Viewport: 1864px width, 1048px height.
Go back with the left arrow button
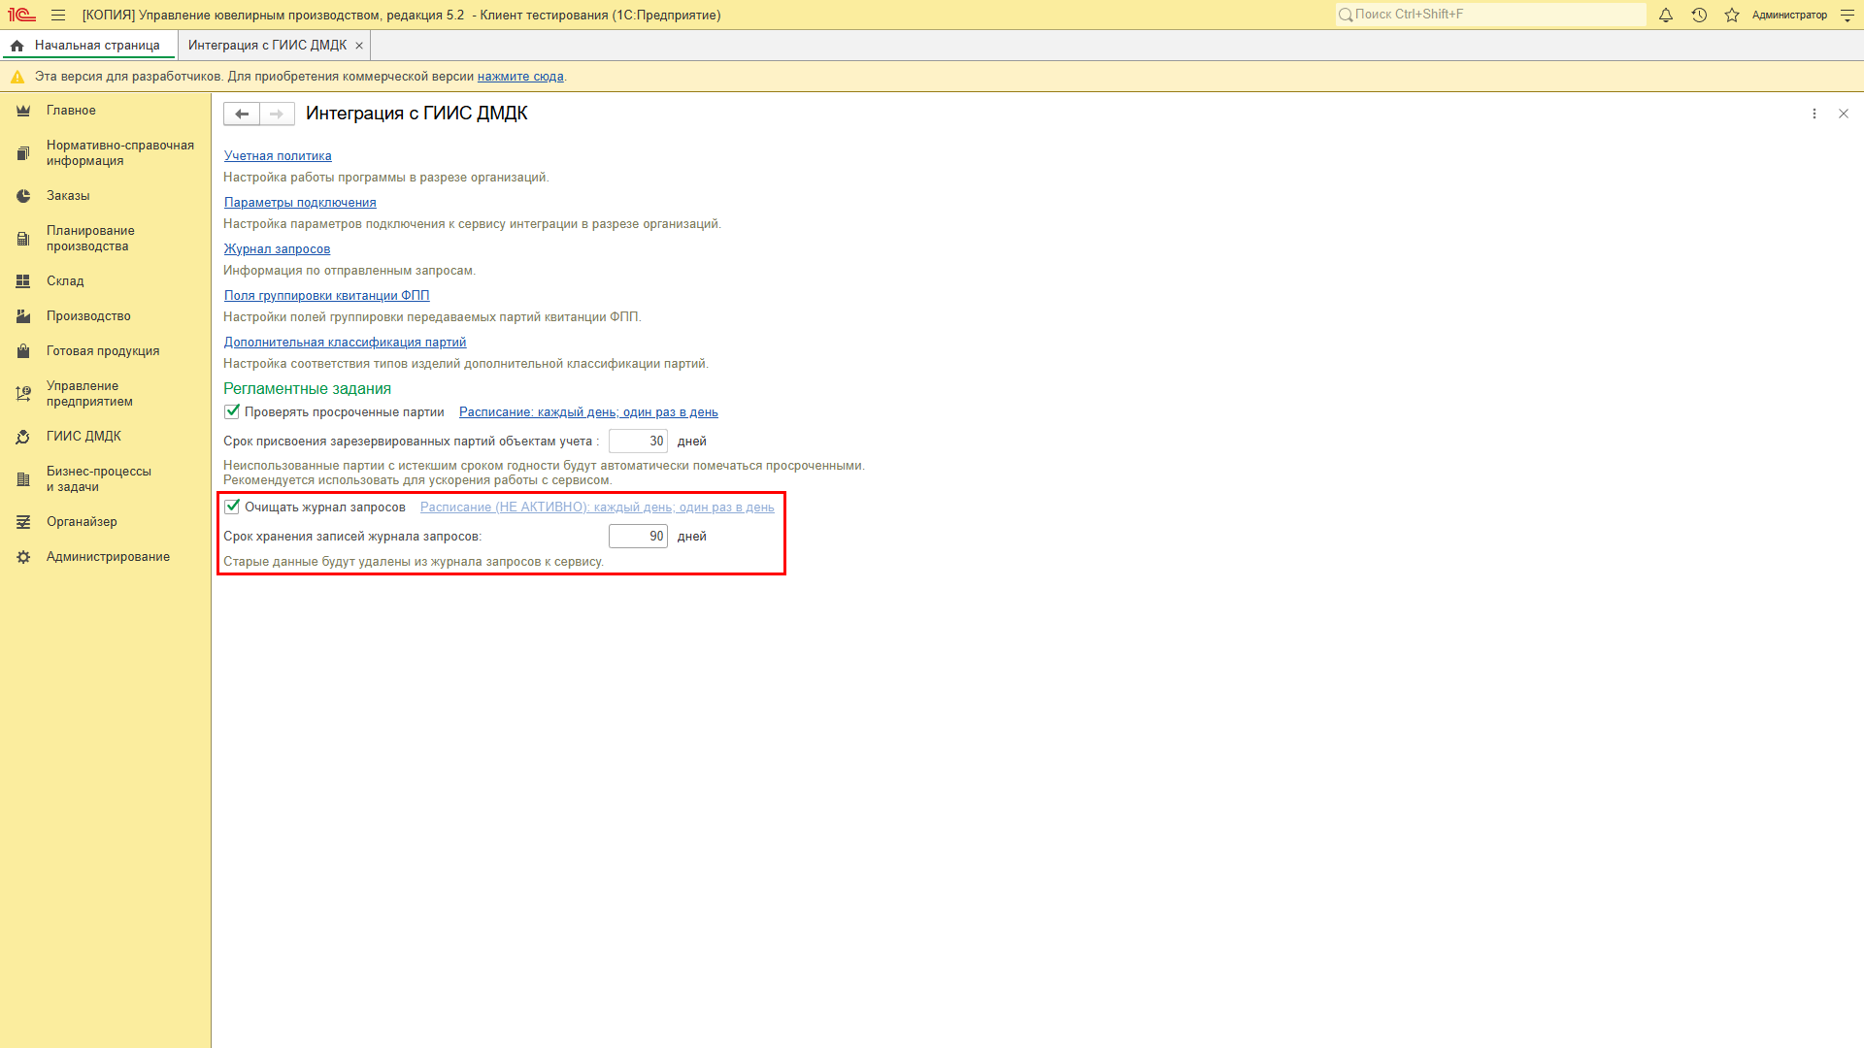click(242, 114)
